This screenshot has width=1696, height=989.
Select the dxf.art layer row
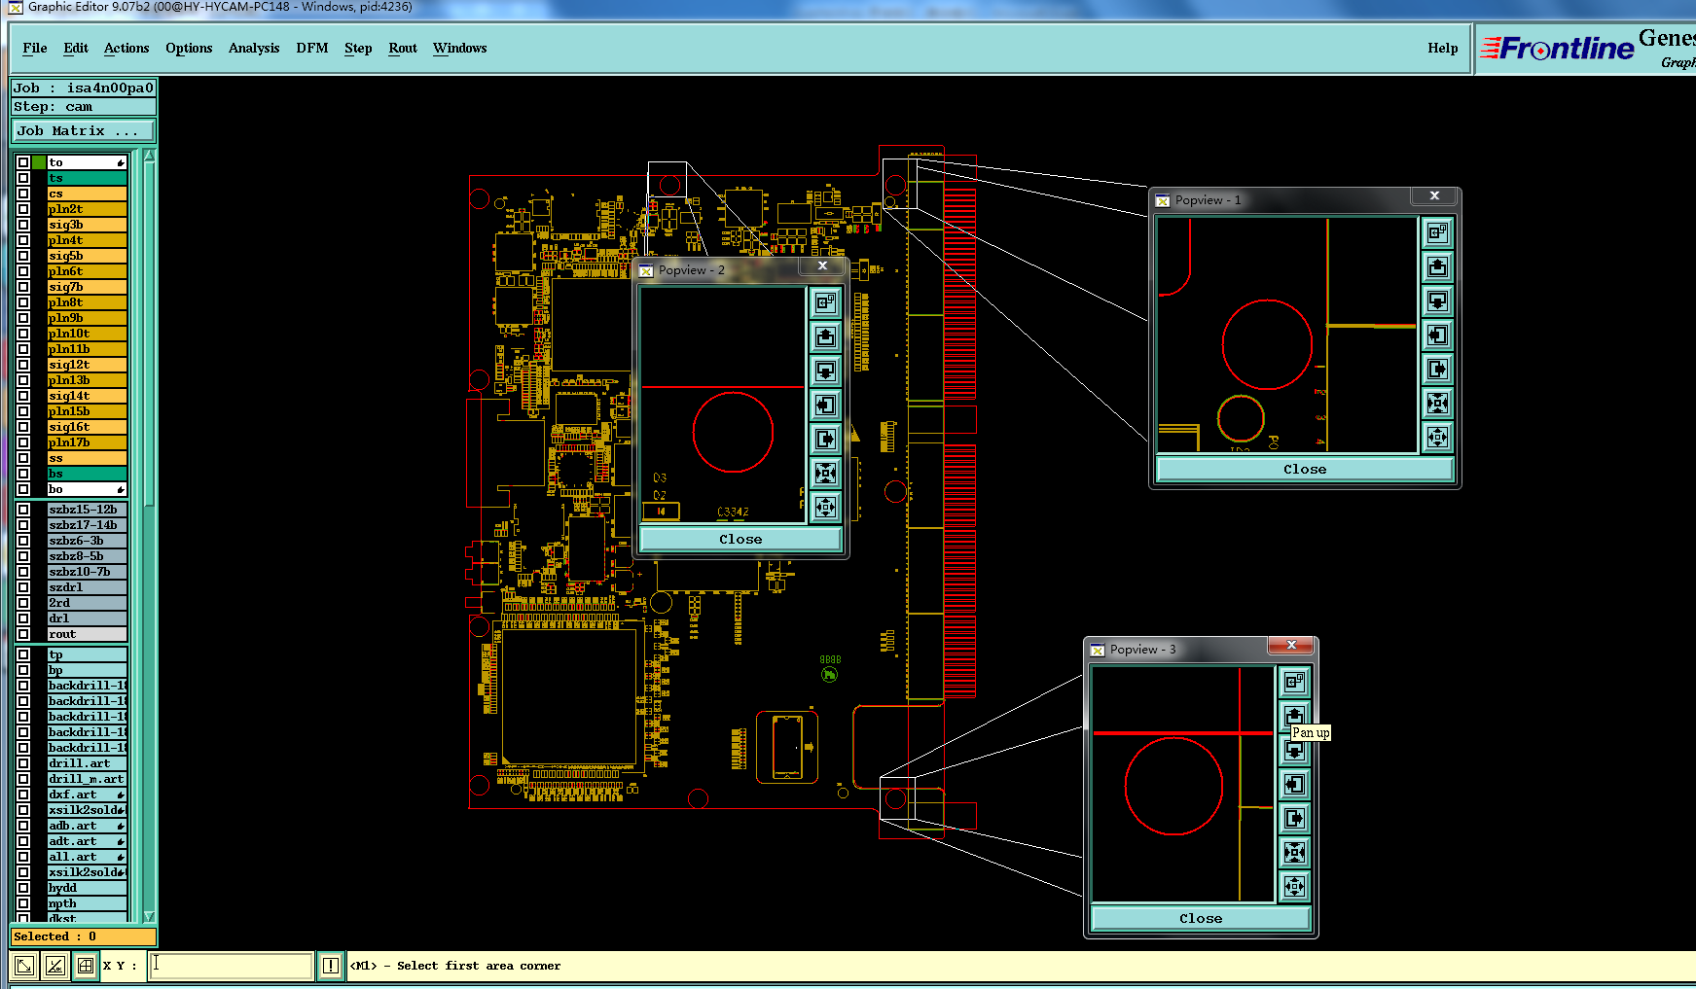[x=88, y=795]
